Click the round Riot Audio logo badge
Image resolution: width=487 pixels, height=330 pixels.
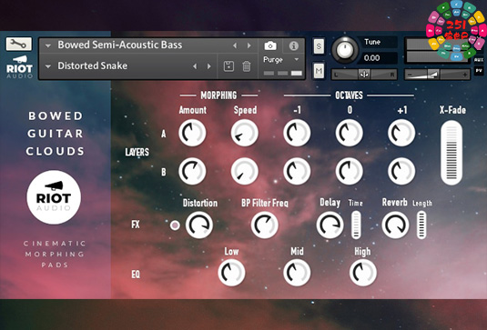(x=54, y=197)
